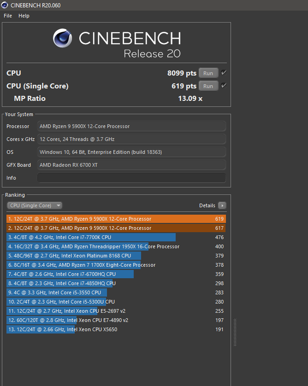Screen dimensions: 308x386
Task: Click the 619 pts single core score
Action: (x=184, y=86)
